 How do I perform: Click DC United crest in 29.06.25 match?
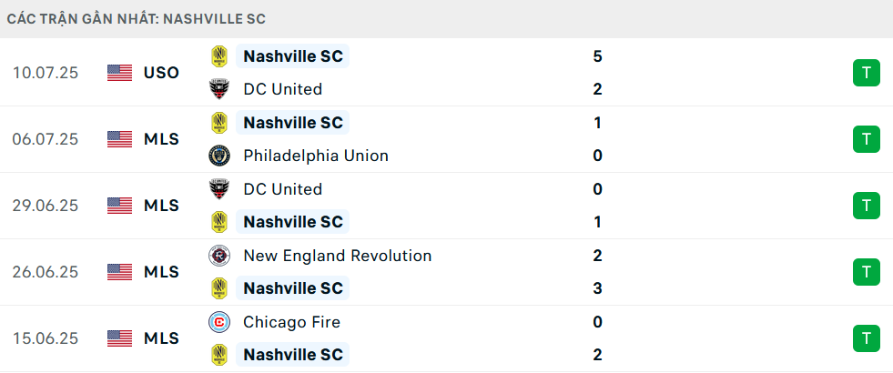click(219, 189)
